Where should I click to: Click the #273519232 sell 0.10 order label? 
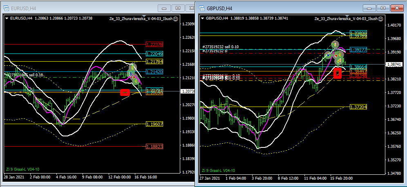[220, 47]
